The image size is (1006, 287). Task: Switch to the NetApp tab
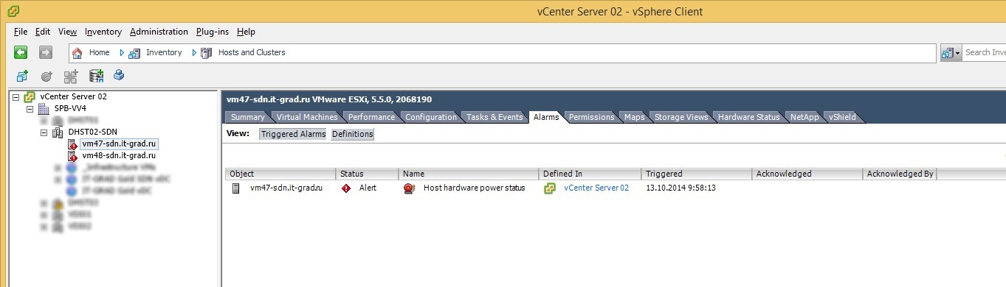[805, 117]
